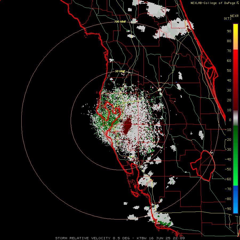The height and width of the screenshot is (240, 240).
Task: Click the -90 value on velocity scale
Action: coord(228,209)
